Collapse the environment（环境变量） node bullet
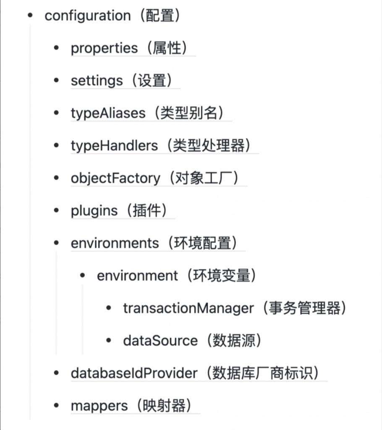This screenshot has height=430, width=382. [x=82, y=275]
